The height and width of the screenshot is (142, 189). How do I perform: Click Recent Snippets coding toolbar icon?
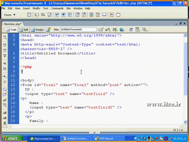[x=5, y=105]
